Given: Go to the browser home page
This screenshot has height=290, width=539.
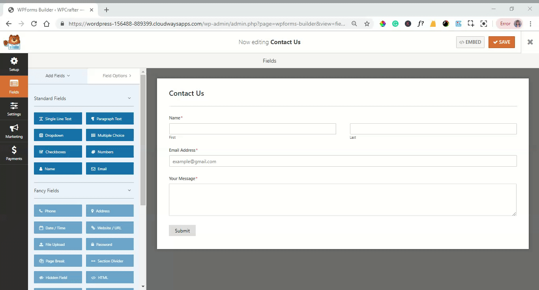Looking at the screenshot, I should click(47, 24).
